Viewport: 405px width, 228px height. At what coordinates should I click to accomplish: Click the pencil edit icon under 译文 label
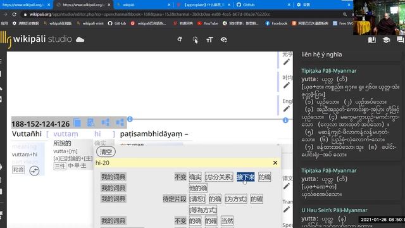[287, 186]
